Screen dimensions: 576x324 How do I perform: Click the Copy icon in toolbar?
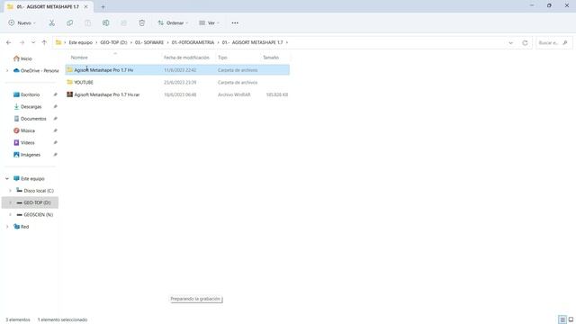69,22
